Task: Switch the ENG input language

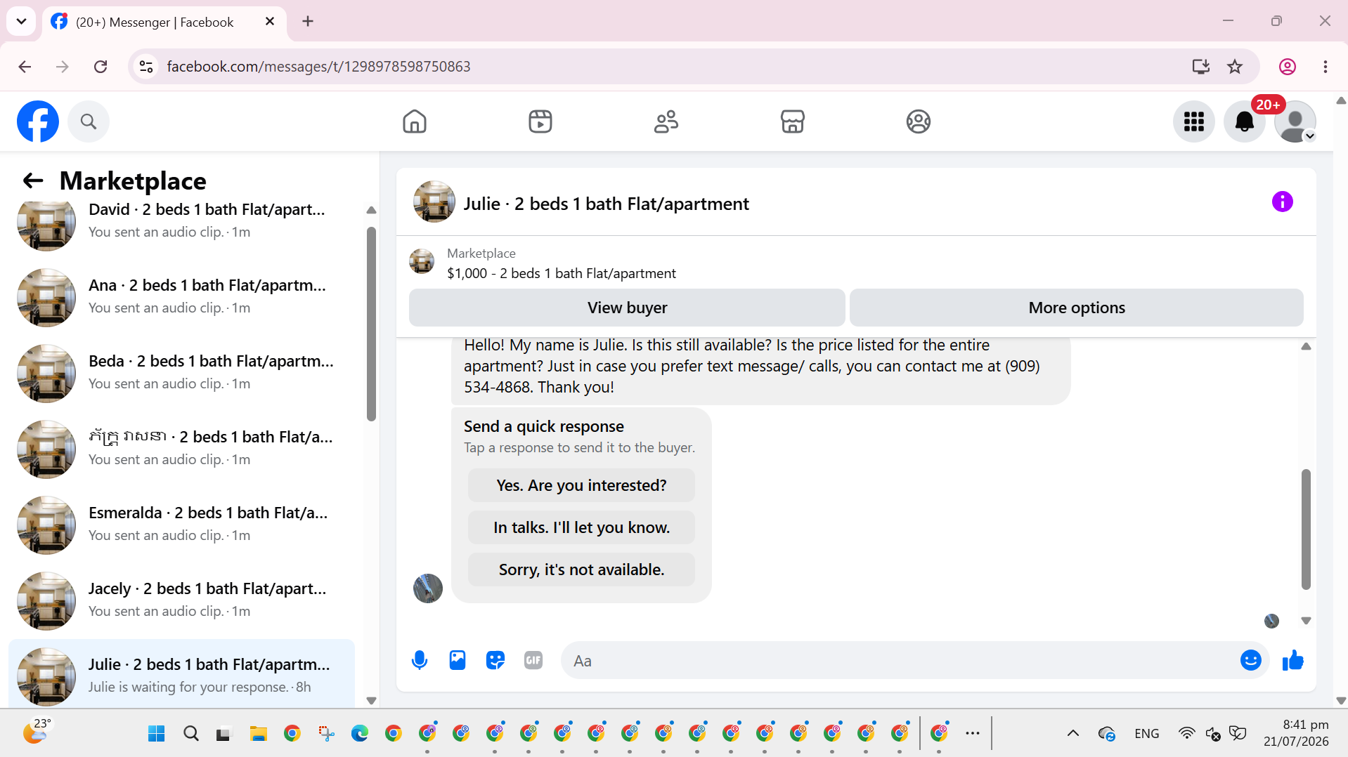Action: 1147,734
